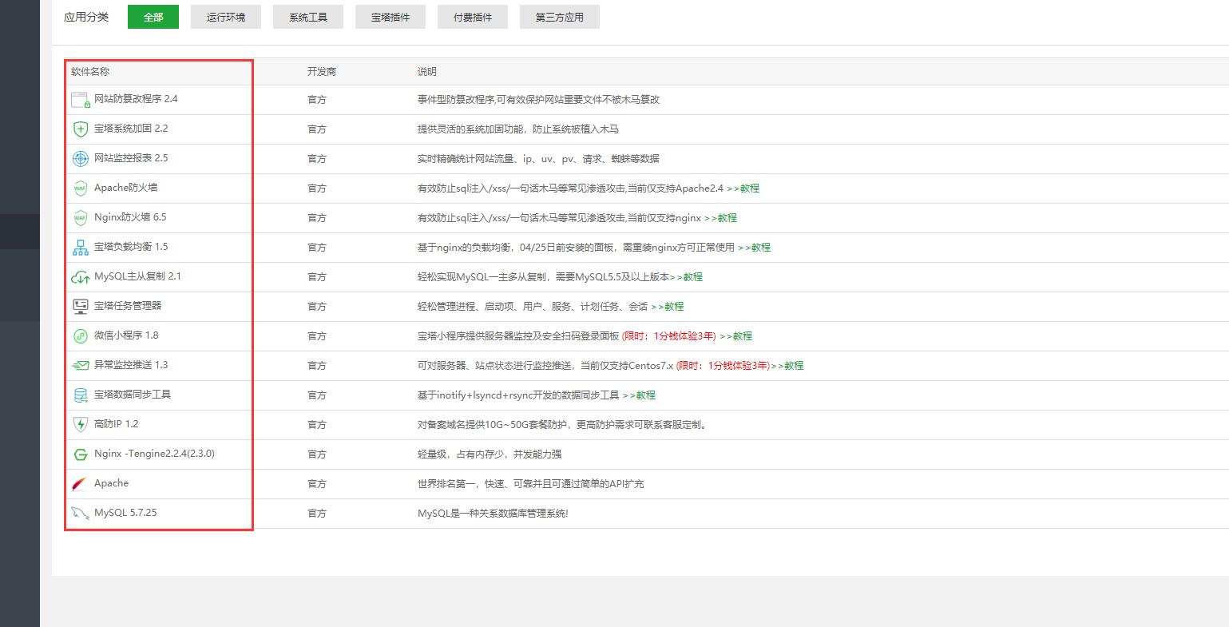Click the red 限时 promo text in 异常监控推送 row
This screenshot has height=627, width=1229.
pos(723,366)
